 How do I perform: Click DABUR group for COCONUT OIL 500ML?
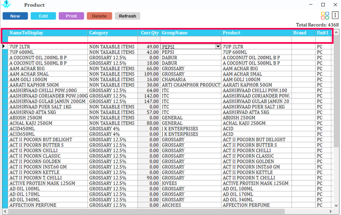coord(191,63)
